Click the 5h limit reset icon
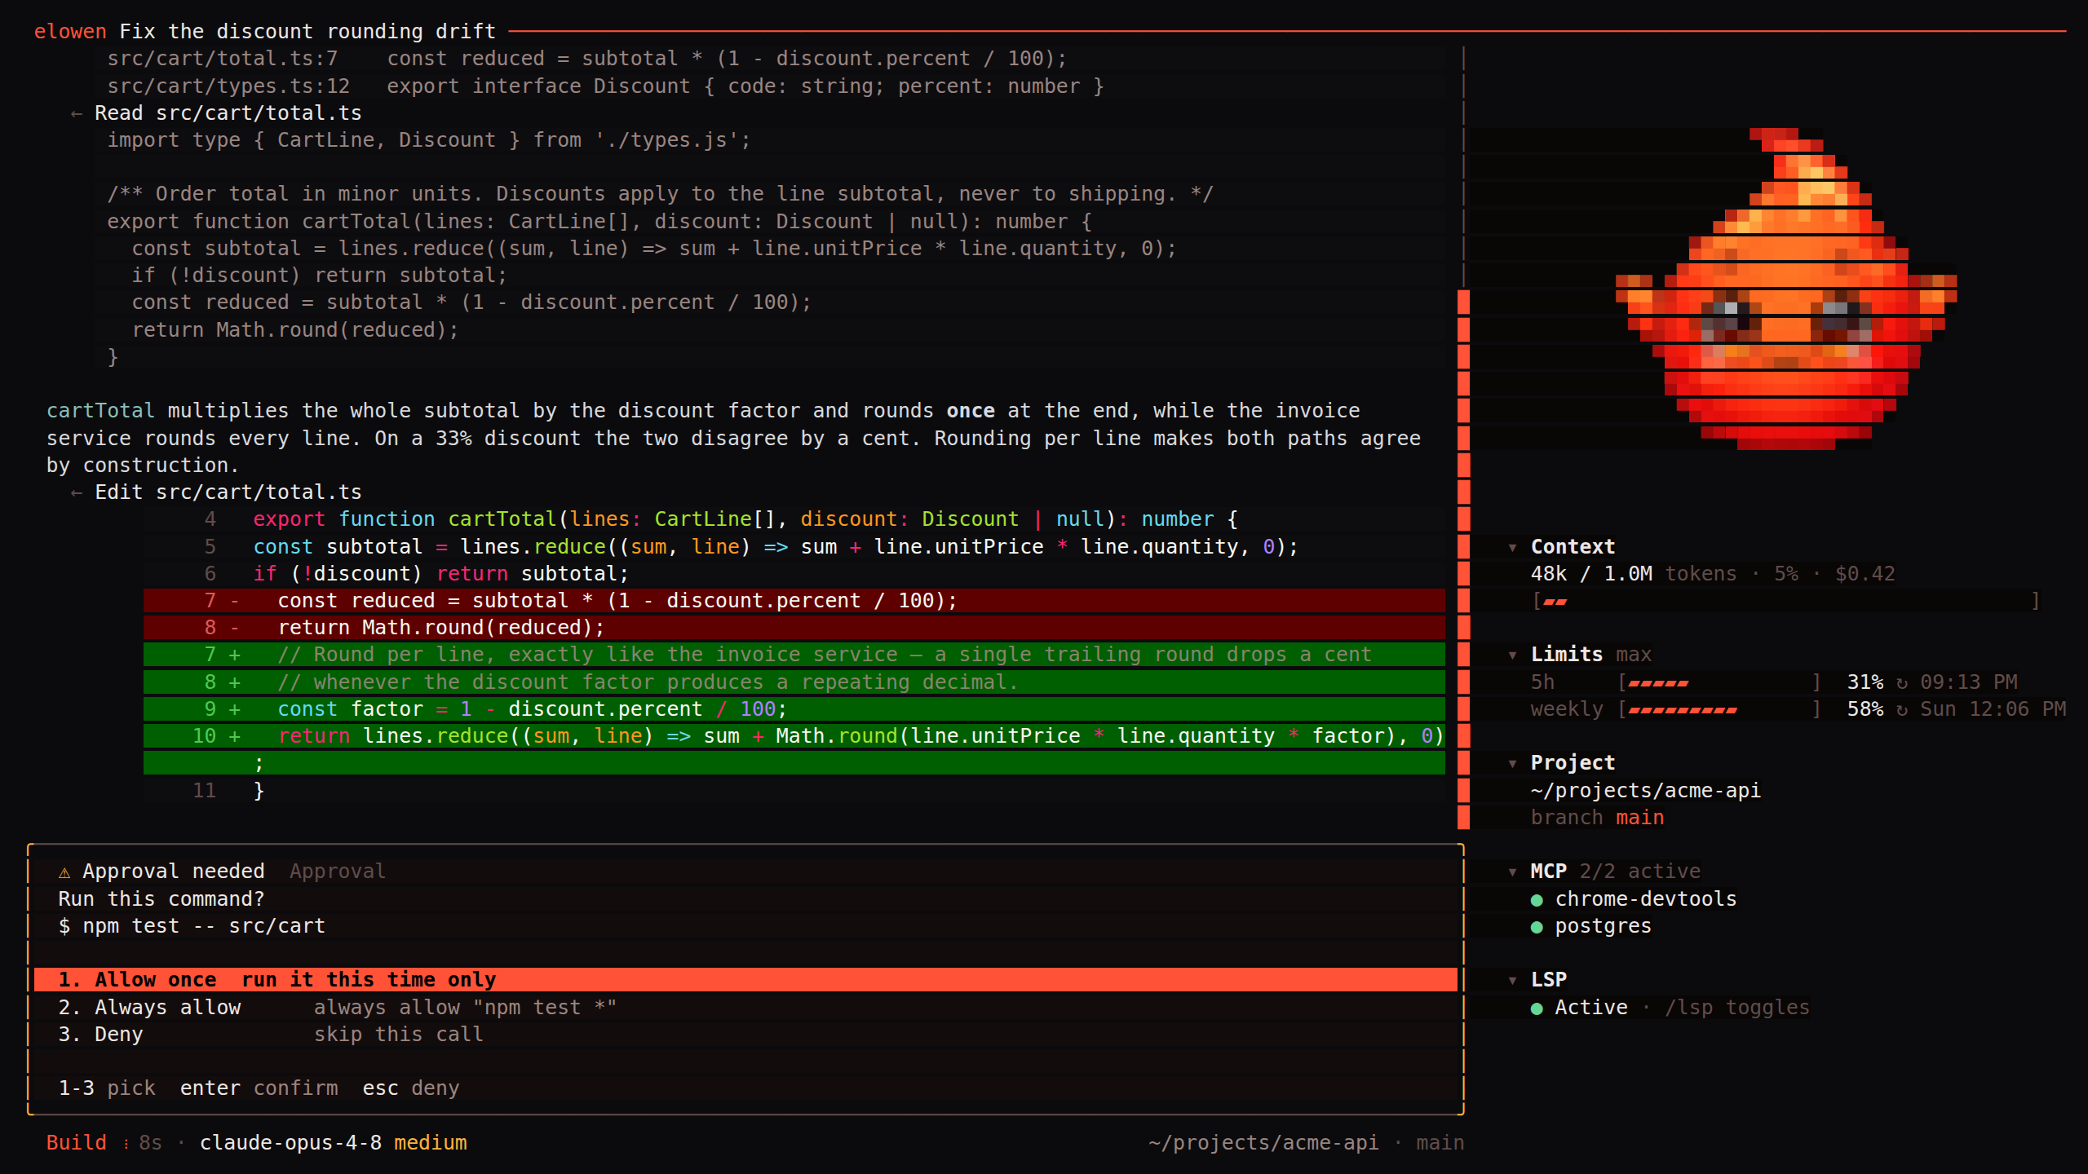This screenshot has height=1174, width=2088. [1902, 682]
